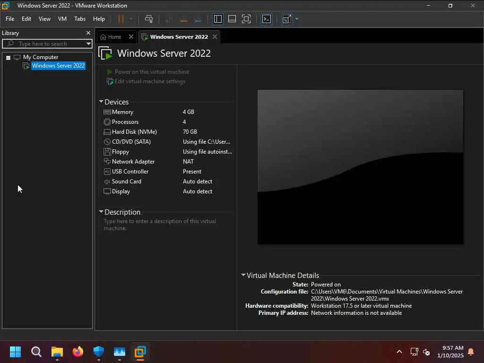Open the Display device entry

(121, 191)
